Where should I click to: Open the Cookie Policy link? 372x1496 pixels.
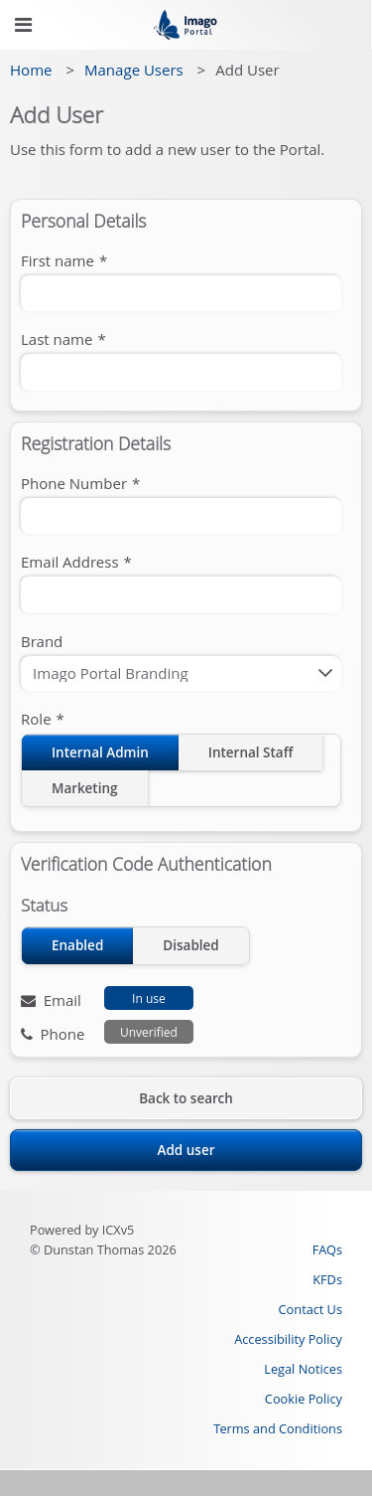[304, 1399]
